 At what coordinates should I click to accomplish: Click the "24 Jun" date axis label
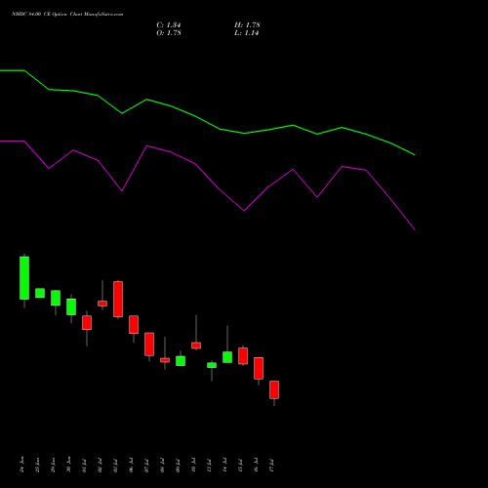point(21,465)
